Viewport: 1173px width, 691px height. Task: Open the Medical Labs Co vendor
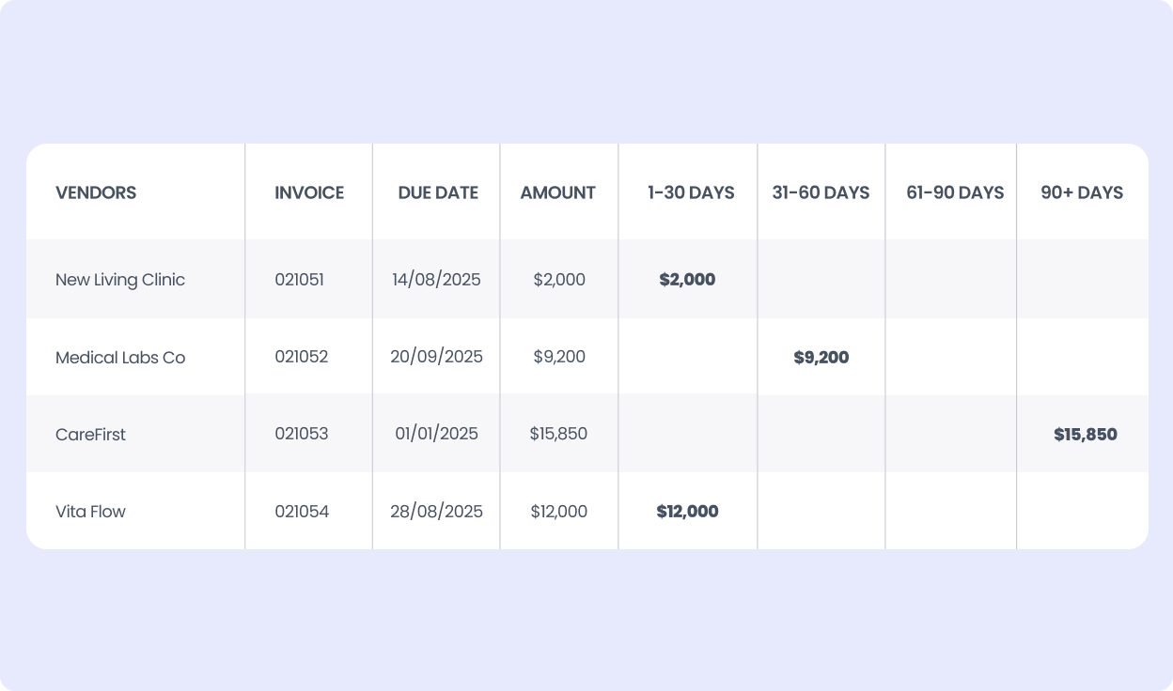pos(120,358)
